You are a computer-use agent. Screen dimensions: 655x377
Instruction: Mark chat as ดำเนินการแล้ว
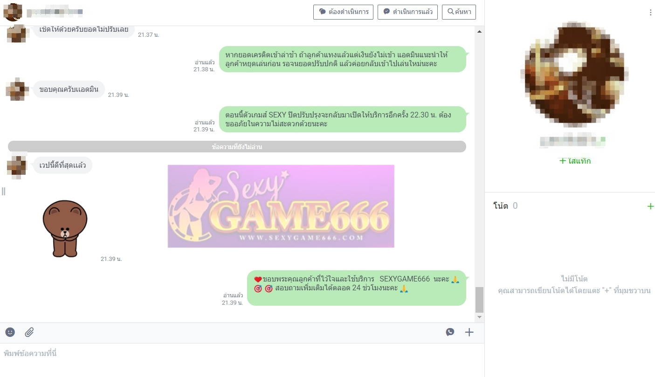tap(407, 12)
